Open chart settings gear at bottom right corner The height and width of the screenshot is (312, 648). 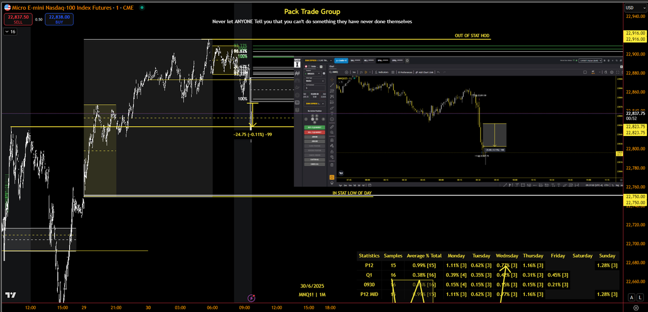point(635,308)
